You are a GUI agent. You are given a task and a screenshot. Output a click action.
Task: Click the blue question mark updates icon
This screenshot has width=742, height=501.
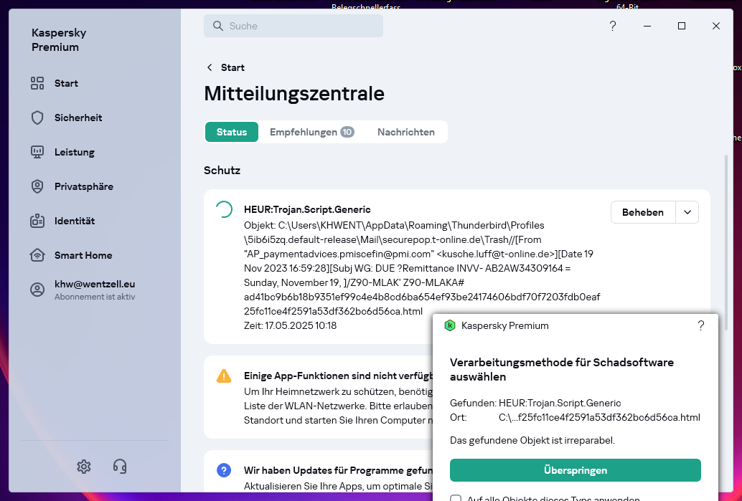point(224,470)
